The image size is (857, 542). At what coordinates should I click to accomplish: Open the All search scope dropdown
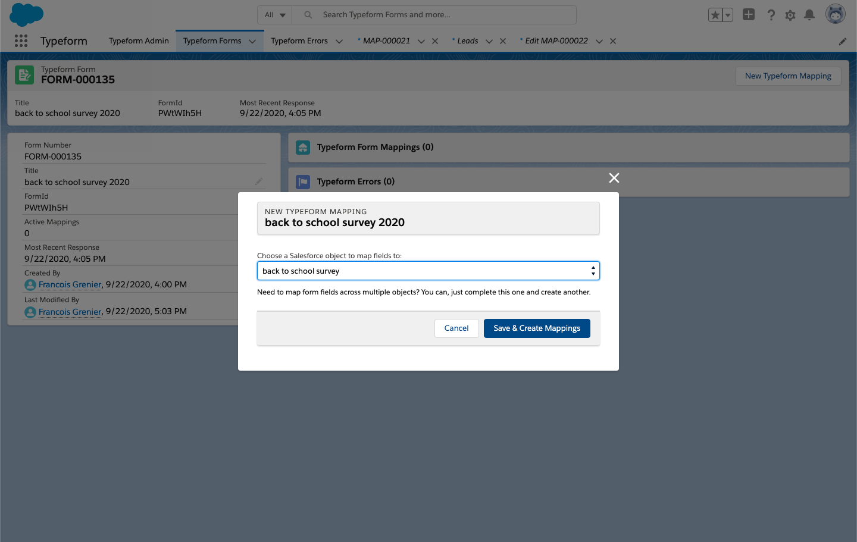tap(274, 15)
